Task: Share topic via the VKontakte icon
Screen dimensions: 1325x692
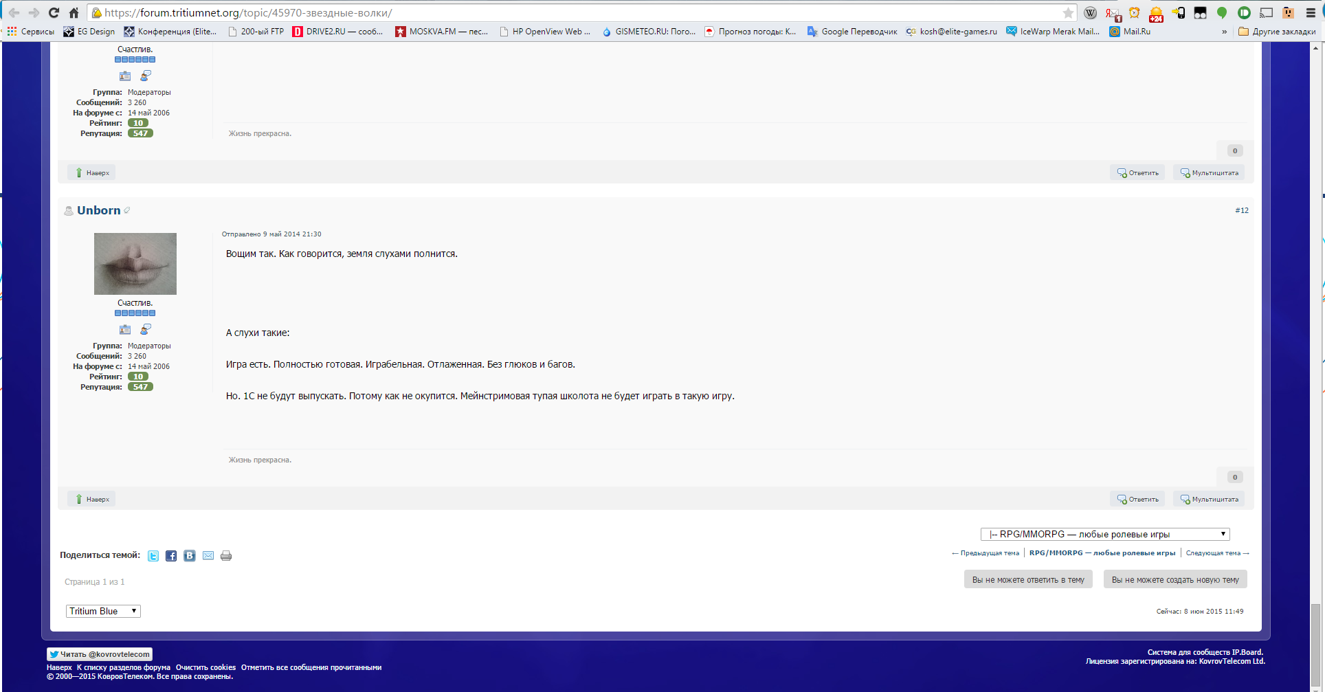Action: pyautogui.click(x=190, y=556)
